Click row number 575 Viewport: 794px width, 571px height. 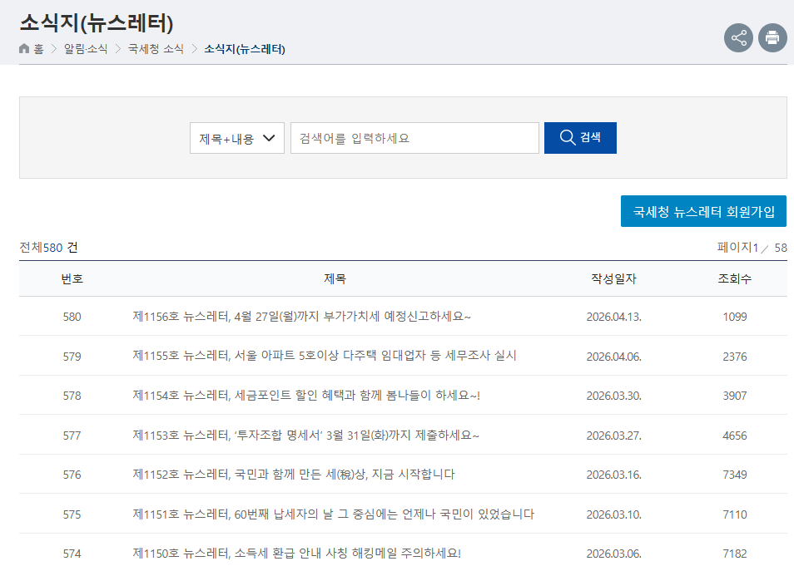tap(72, 514)
